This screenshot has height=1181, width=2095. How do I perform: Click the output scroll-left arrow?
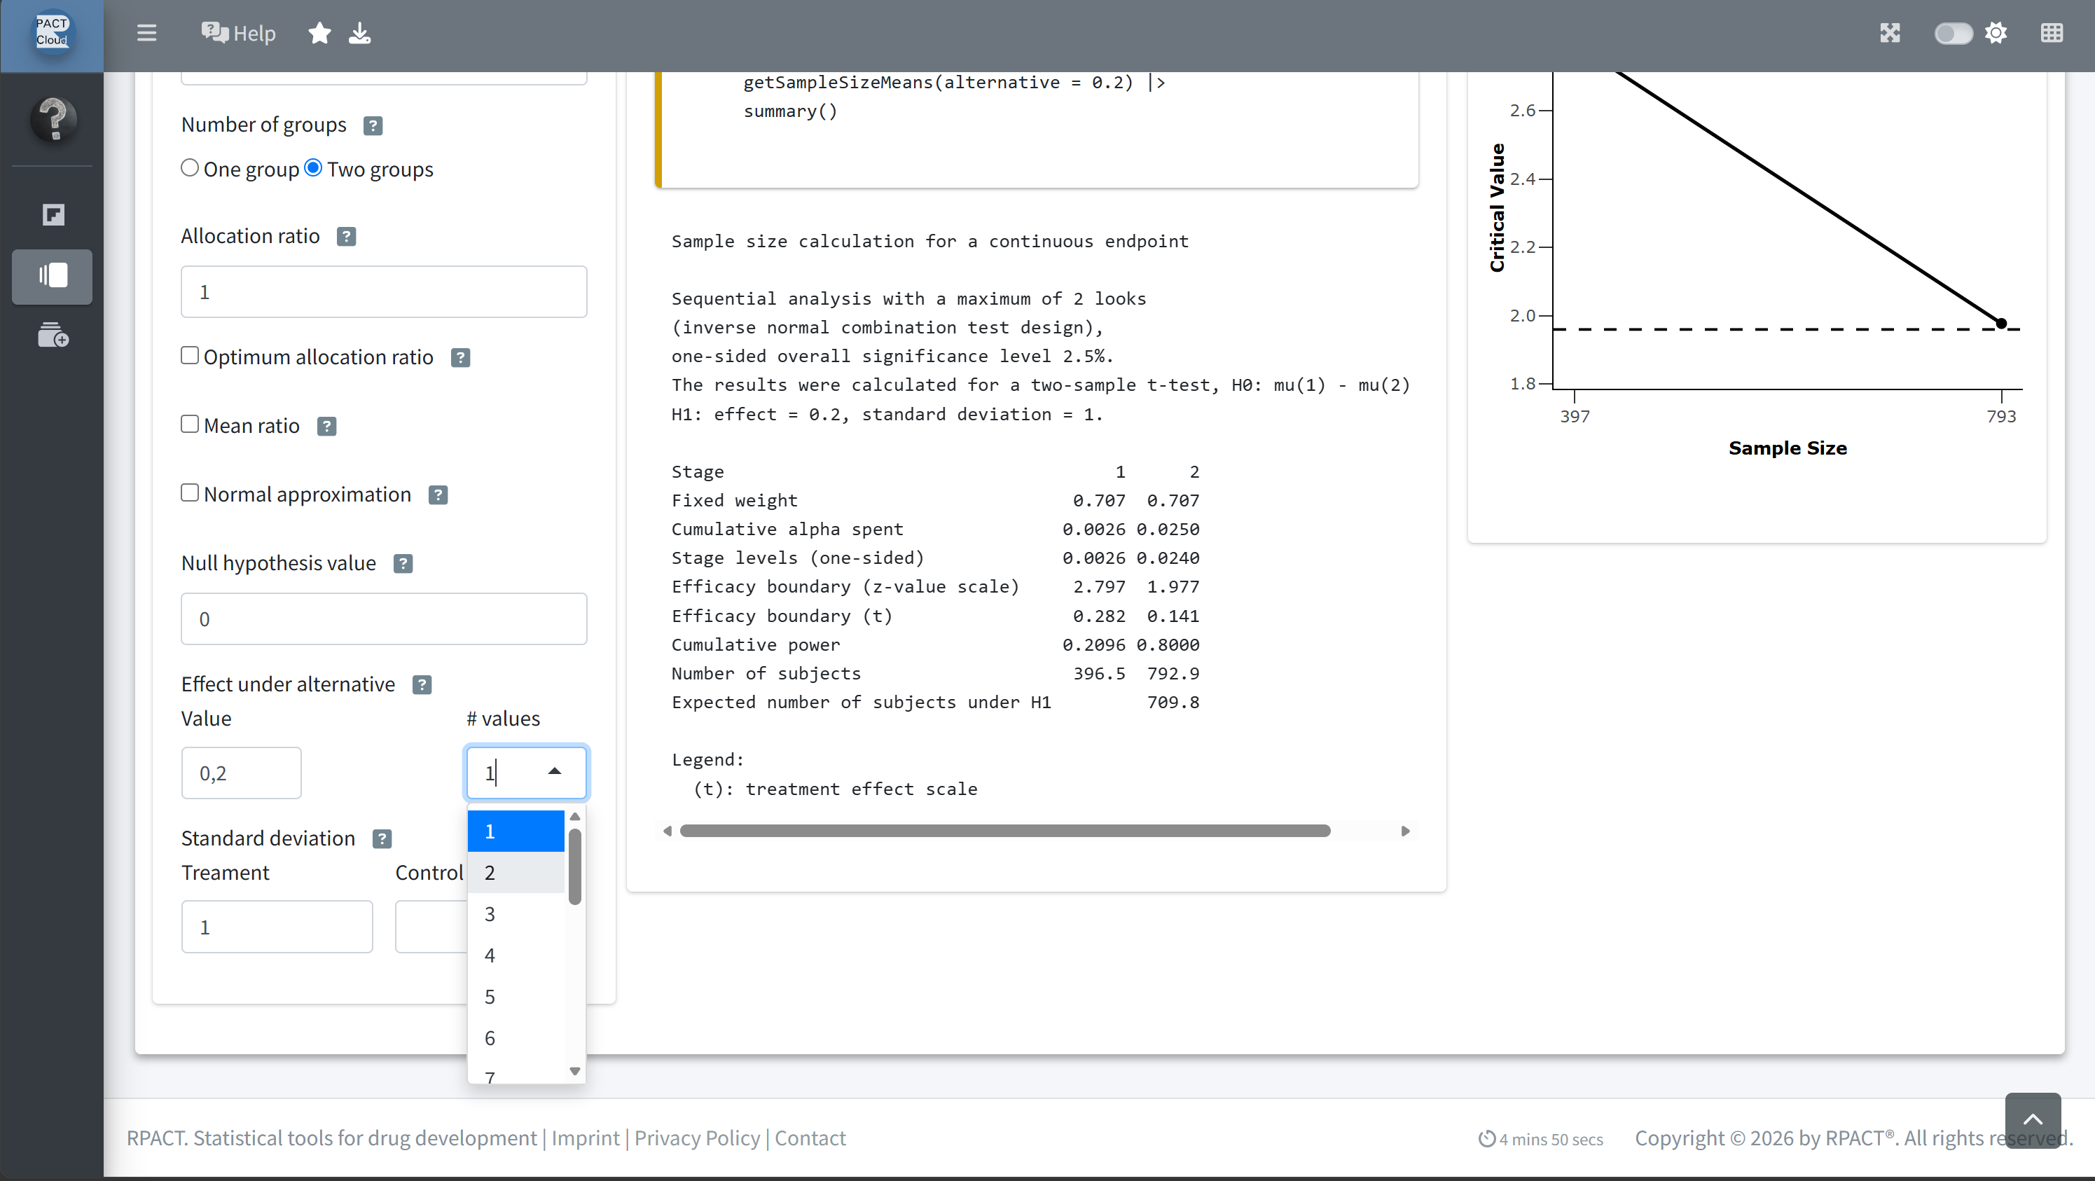tap(668, 831)
